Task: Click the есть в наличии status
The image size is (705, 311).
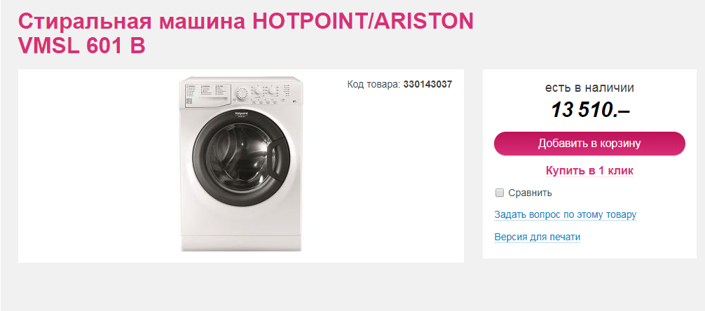Action: [x=589, y=88]
